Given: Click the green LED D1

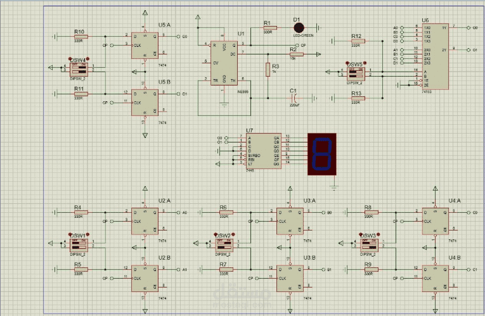Looking at the screenshot, I should click(x=299, y=28).
